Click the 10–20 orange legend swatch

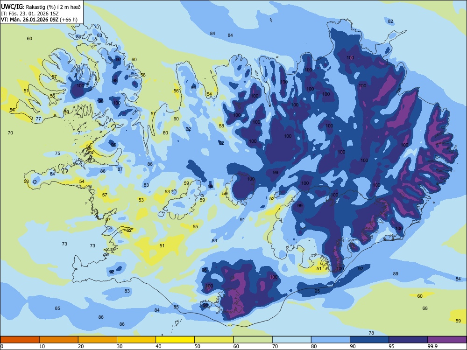click(59, 340)
